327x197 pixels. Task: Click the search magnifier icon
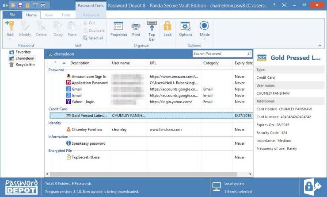coord(249,54)
